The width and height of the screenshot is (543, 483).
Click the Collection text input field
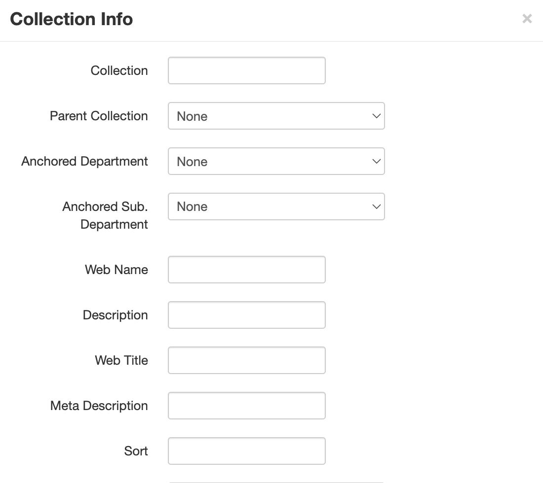click(246, 70)
